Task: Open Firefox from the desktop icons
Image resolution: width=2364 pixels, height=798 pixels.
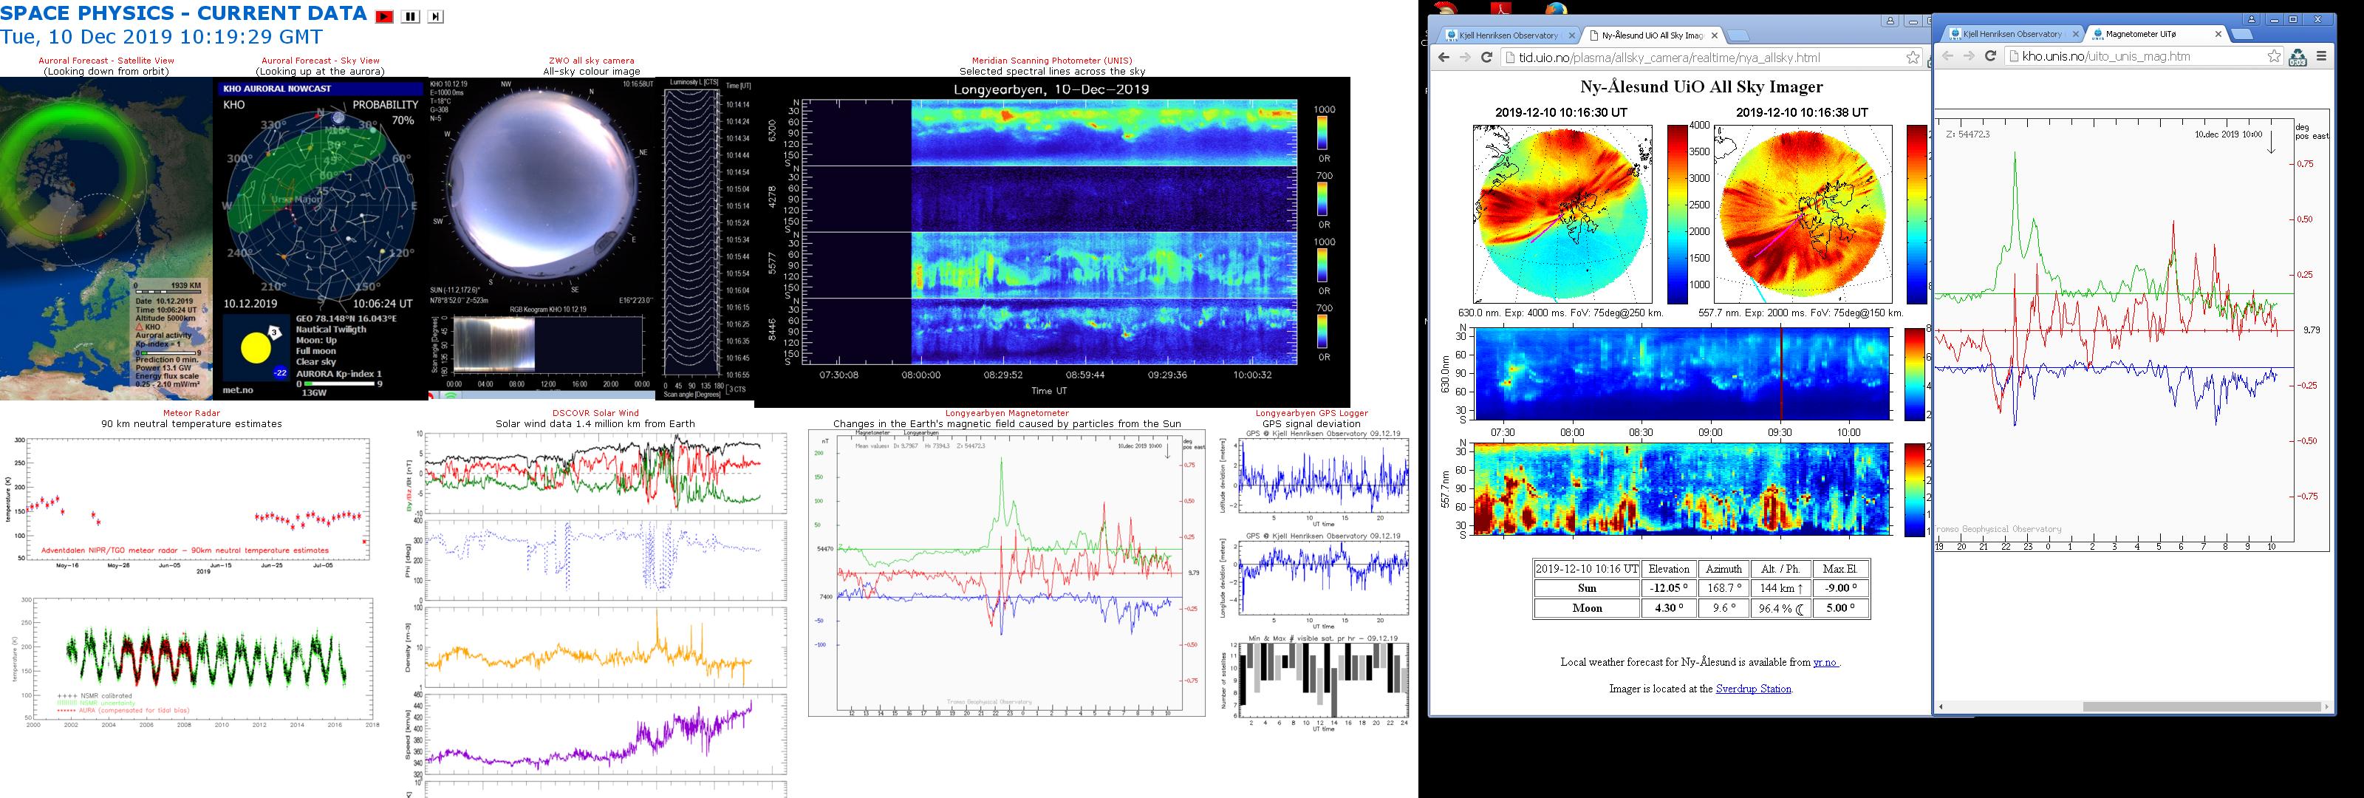Action: (x=1557, y=9)
